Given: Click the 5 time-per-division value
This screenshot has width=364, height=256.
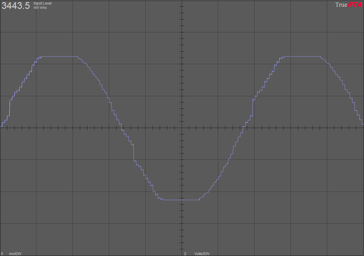Looking at the screenshot, I should (x=3, y=254).
